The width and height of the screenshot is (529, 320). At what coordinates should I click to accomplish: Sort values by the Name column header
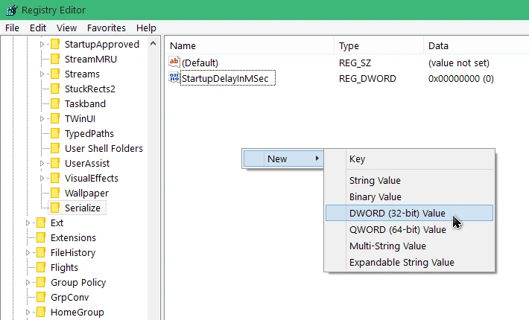pos(246,46)
